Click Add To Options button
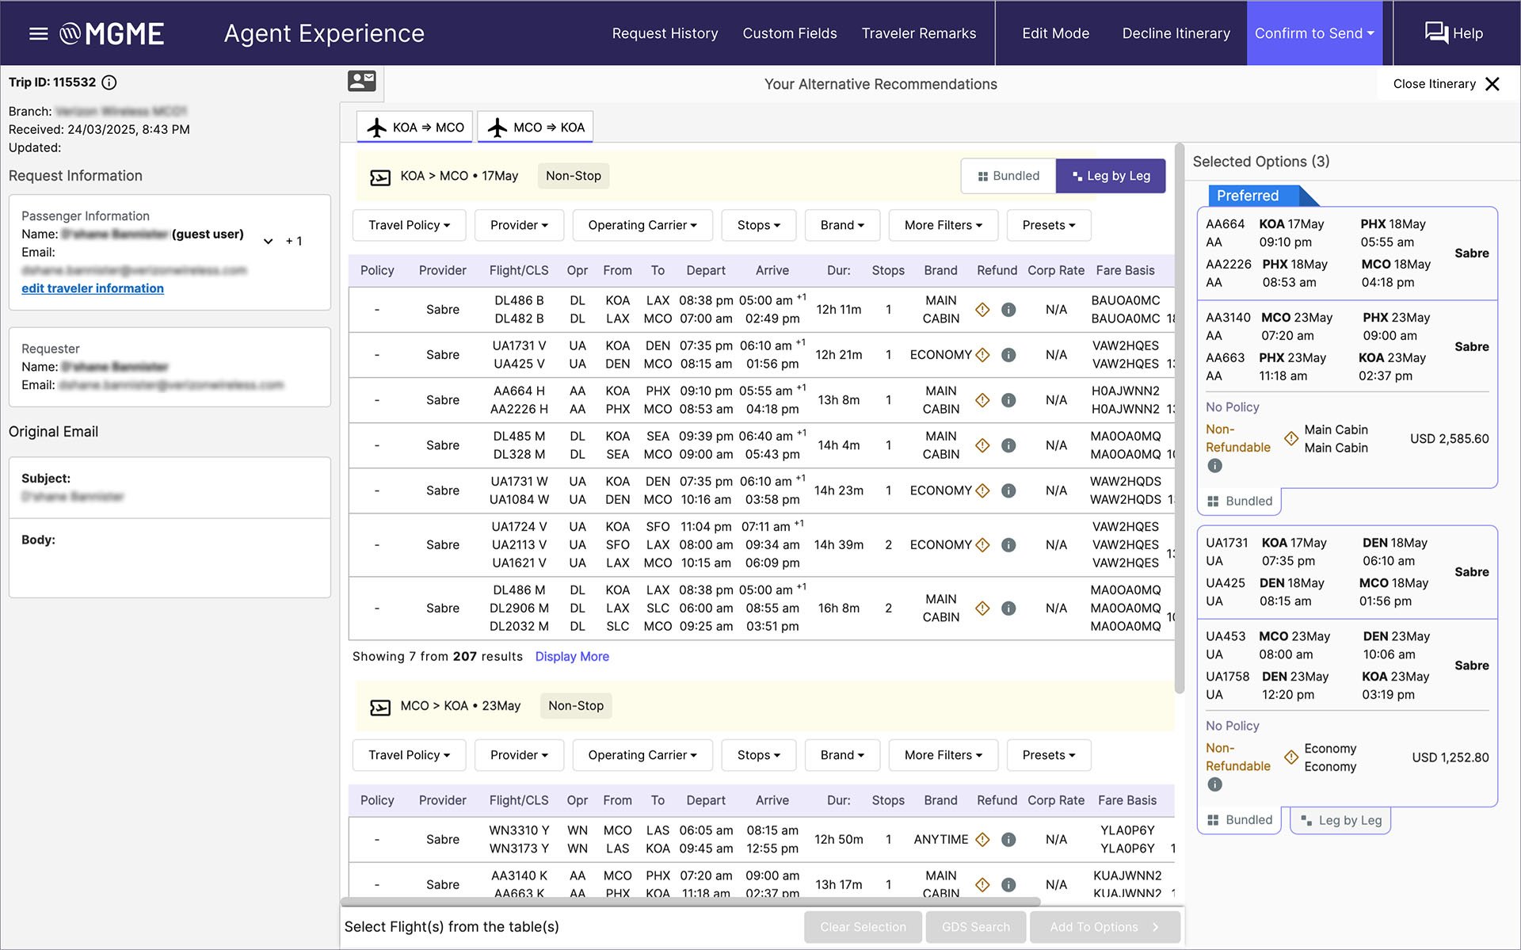 (x=1105, y=927)
